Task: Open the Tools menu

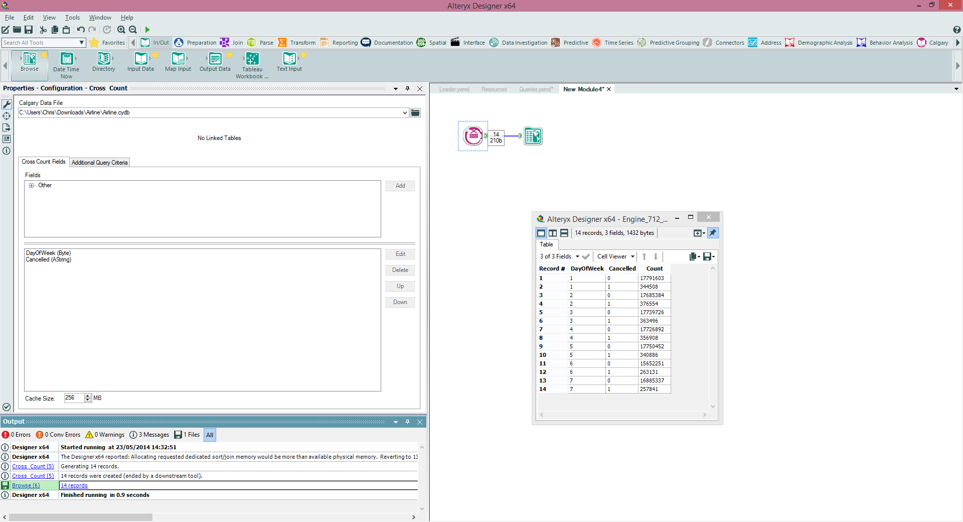Action: coord(72,18)
